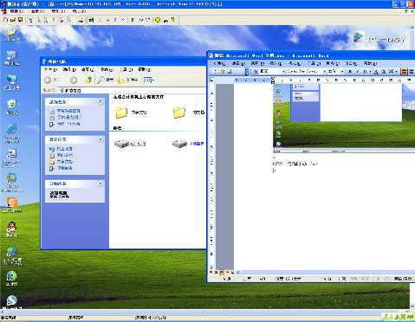Select the bottom-most blue S desktop icon
Image resolution: width=415 pixels, height=322 pixels.
pyautogui.click(x=11, y=302)
